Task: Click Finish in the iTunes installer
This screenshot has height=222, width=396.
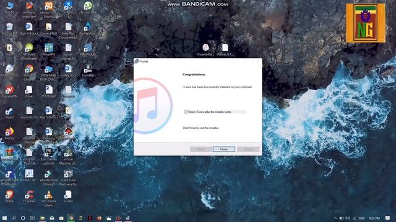Action: 224,149
